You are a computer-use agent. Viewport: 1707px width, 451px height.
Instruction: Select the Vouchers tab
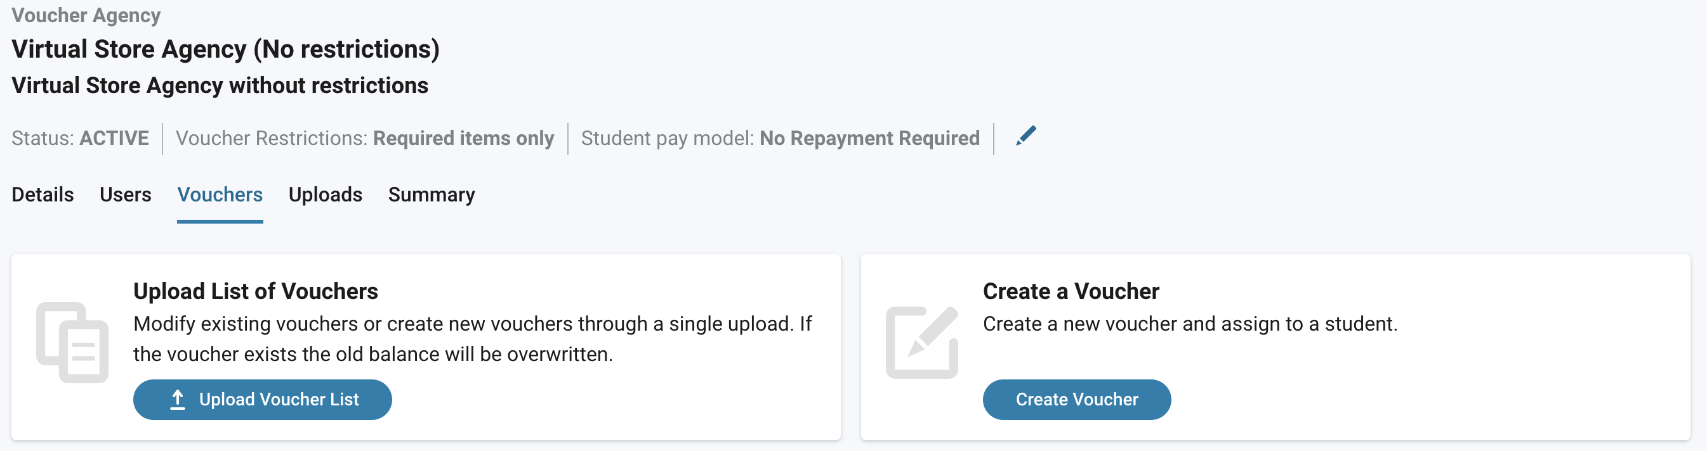pos(220,194)
